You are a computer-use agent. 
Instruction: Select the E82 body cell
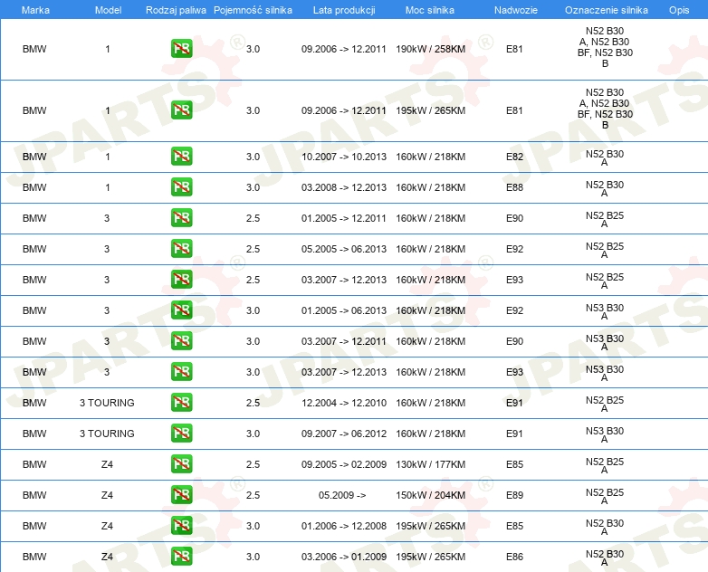pyautogui.click(x=514, y=157)
